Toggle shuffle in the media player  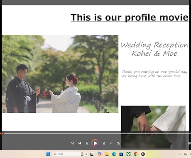tap(73, 143)
